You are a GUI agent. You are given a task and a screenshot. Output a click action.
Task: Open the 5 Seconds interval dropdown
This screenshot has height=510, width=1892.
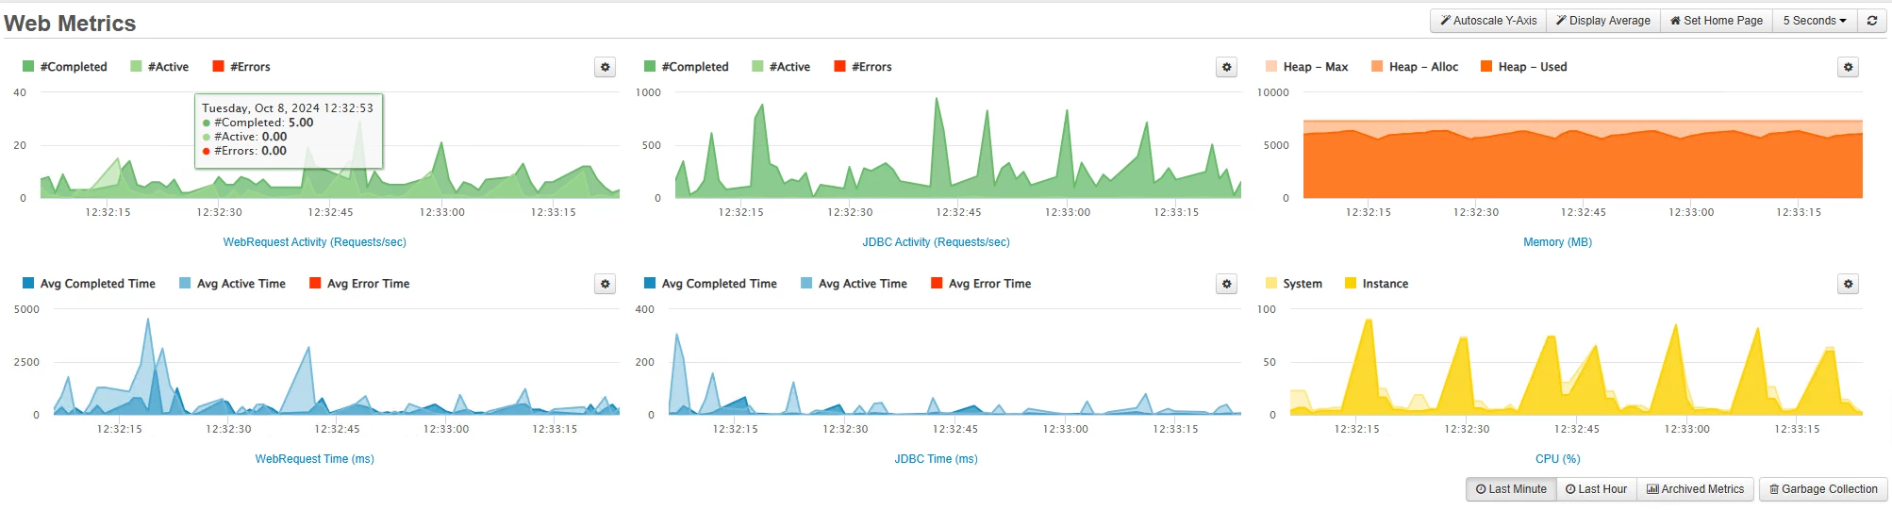[x=1815, y=21]
